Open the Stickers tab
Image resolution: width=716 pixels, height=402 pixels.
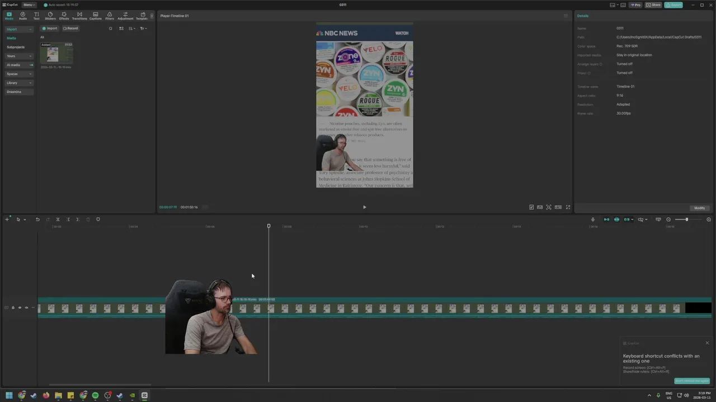pos(50,16)
